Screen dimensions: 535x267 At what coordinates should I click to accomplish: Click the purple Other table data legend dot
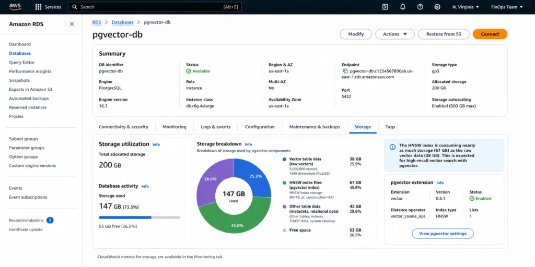tap(284, 207)
